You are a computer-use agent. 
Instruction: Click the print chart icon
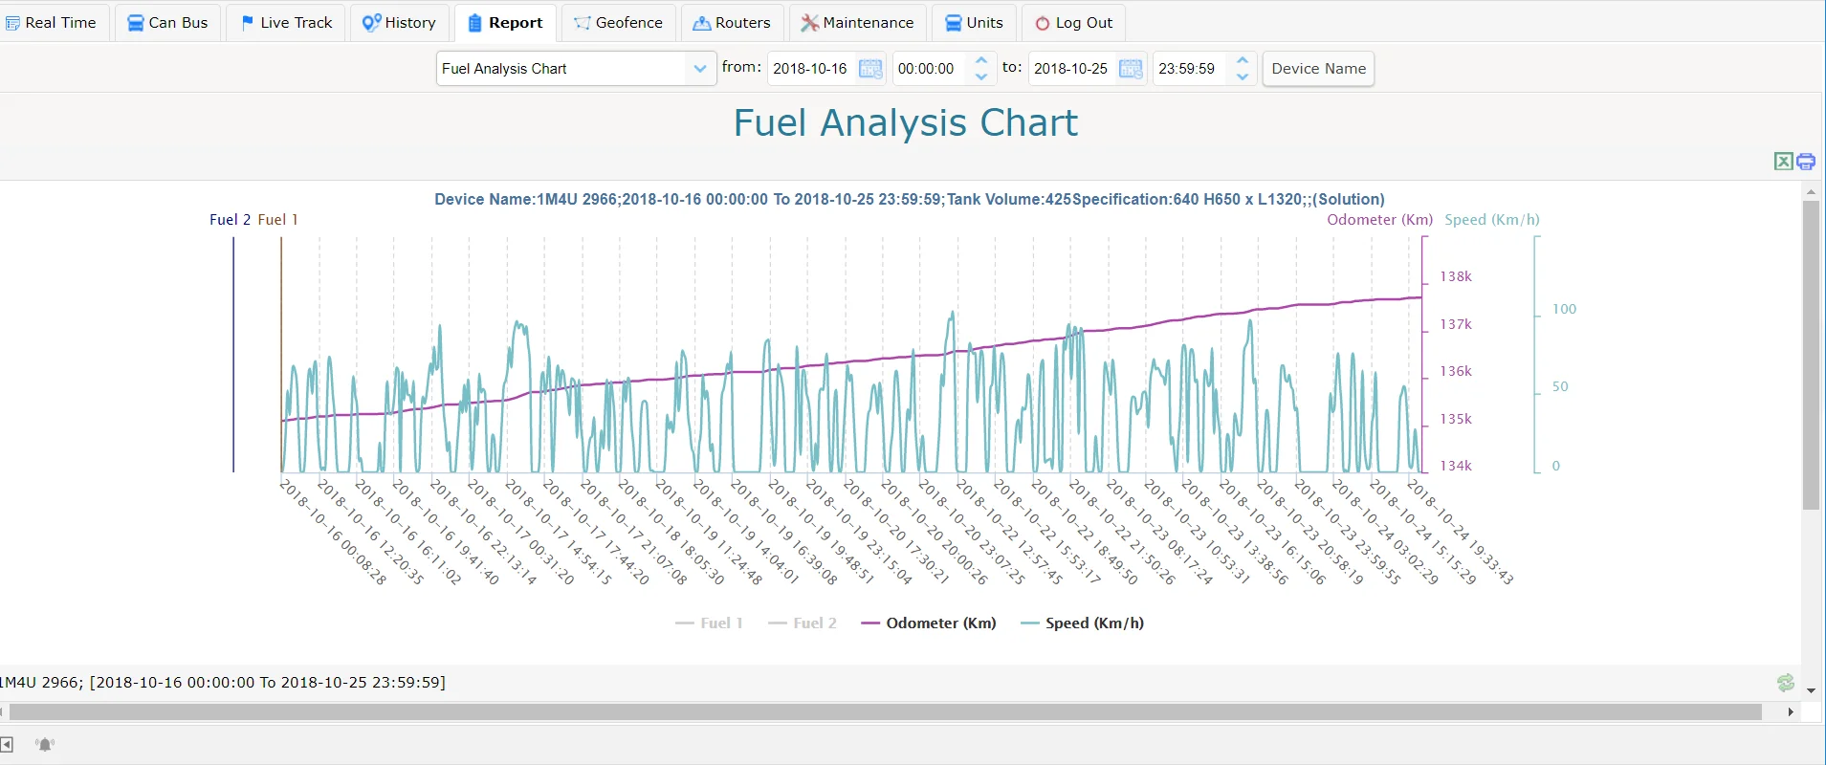click(1806, 162)
